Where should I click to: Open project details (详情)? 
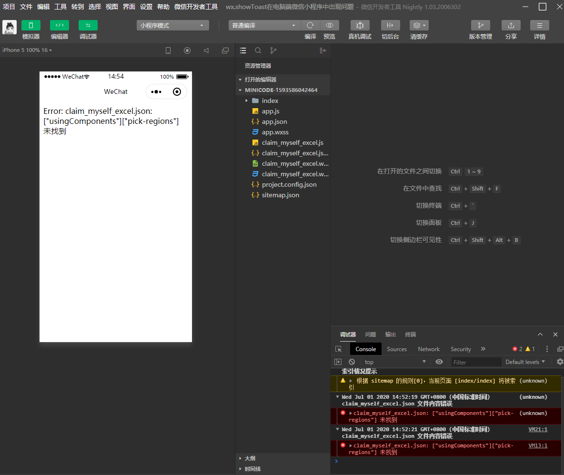[x=540, y=25]
